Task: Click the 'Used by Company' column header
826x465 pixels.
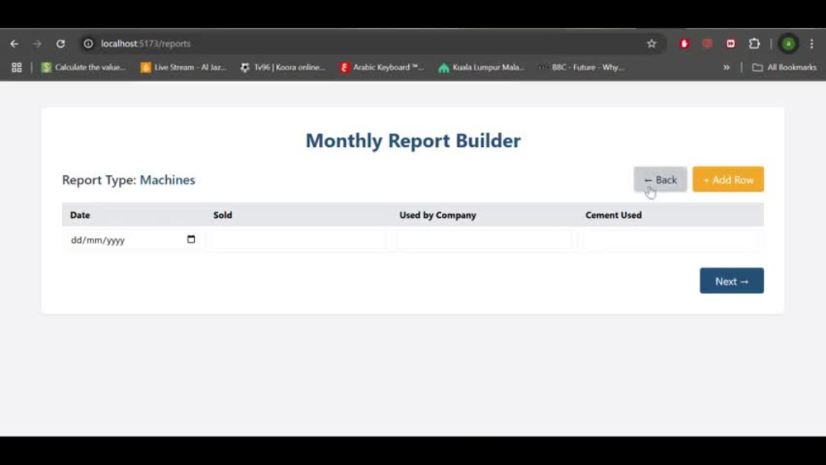Action: [x=438, y=215]
